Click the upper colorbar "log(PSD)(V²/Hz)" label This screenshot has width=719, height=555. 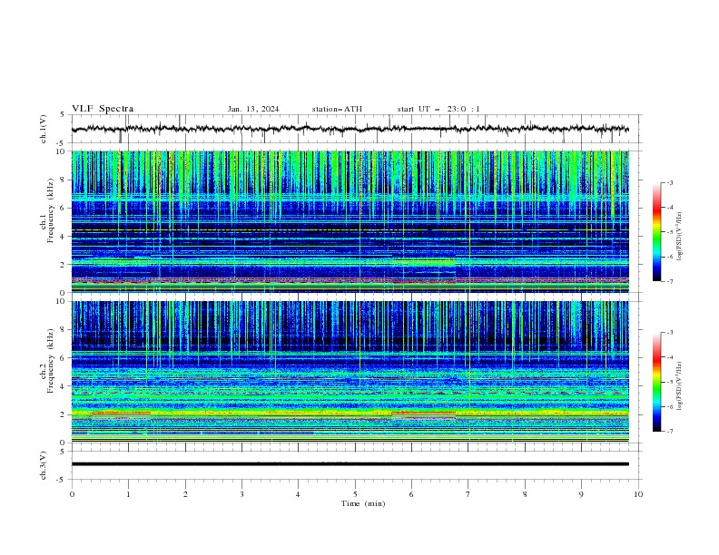point(680,237)
